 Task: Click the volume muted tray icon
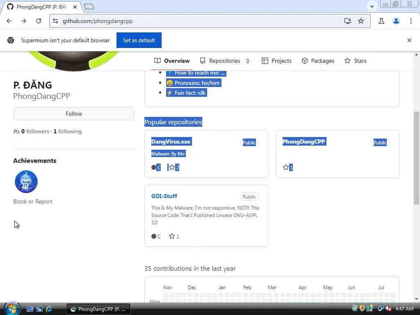click(388, 308)
